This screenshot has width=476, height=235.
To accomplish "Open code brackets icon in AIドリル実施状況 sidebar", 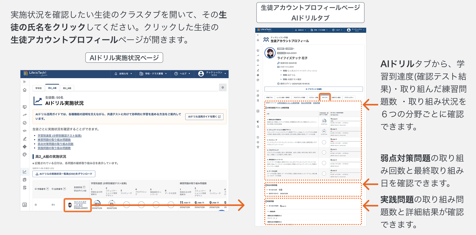I will coord(25,131).
